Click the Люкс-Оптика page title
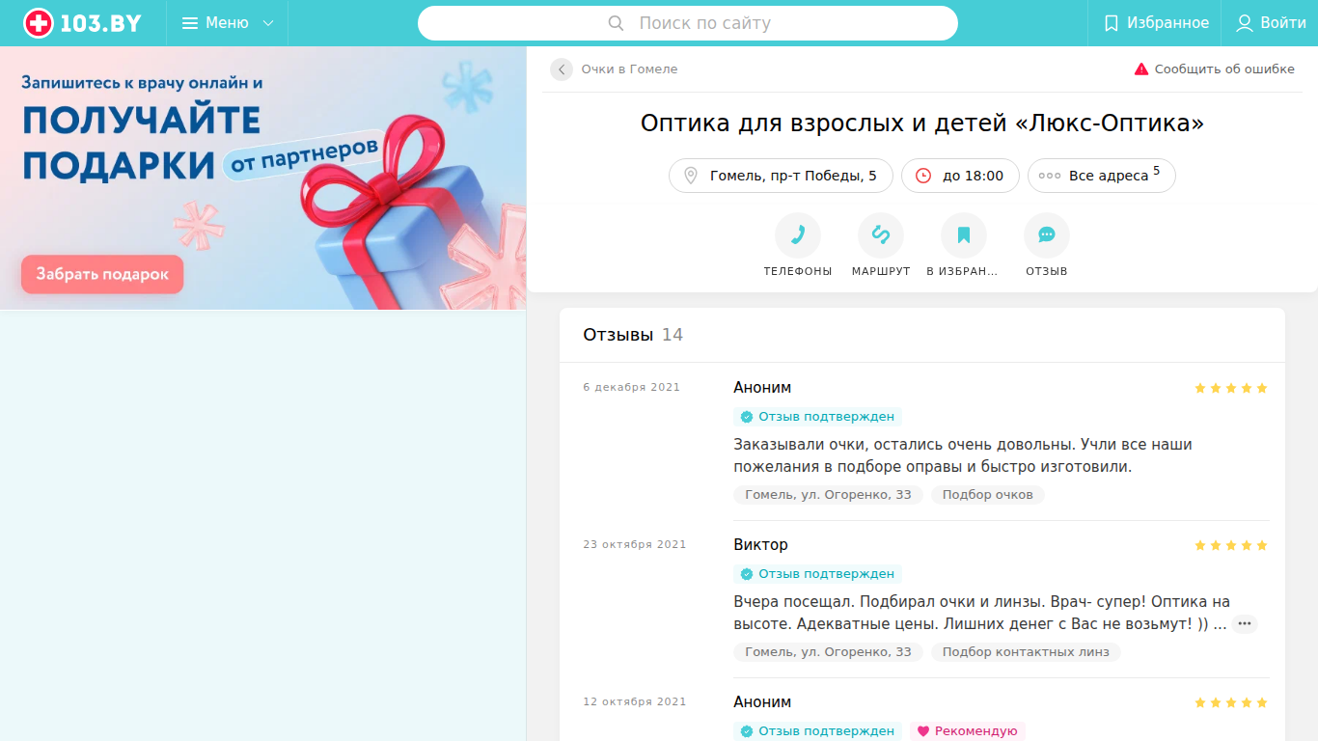1318x741 pixels. (x=922, y=123)
